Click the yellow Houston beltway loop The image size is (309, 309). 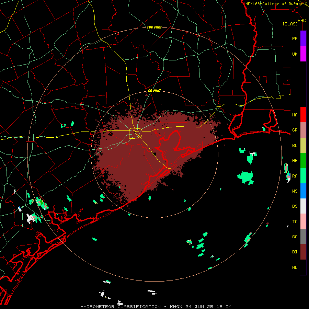(x=136, y=134)
